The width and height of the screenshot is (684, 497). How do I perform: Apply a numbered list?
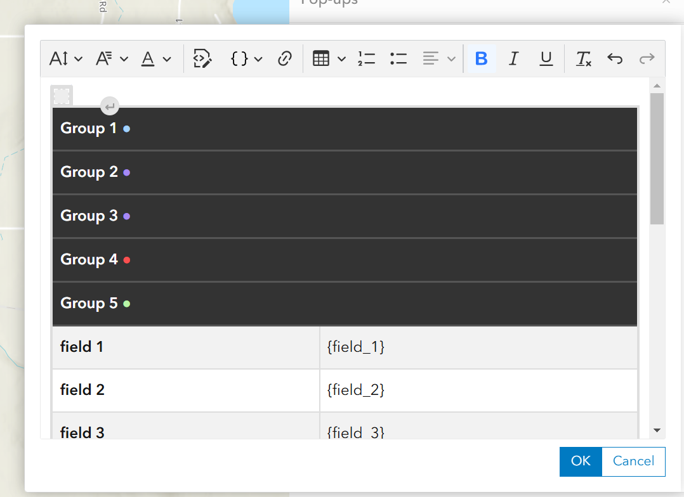coord(367,58)
